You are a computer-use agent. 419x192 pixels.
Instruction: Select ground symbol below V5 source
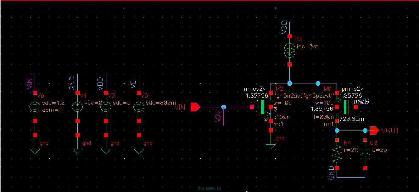tap(138, 151)
